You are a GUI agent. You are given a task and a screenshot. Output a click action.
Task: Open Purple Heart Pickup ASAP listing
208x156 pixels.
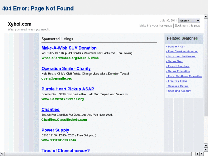tap(68, 89)
